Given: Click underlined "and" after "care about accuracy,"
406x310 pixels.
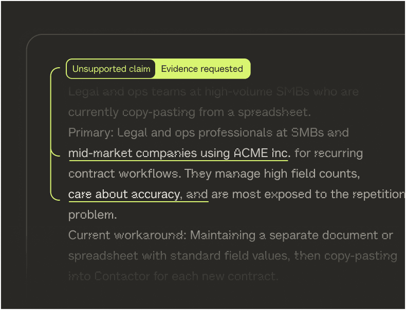Looking at the screenshot, I should coord(197,195).
